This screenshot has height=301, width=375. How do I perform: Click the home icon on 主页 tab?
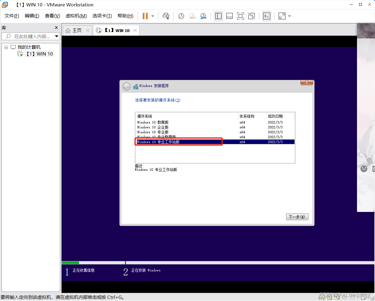pyautogui.click(x=68, y=30)
